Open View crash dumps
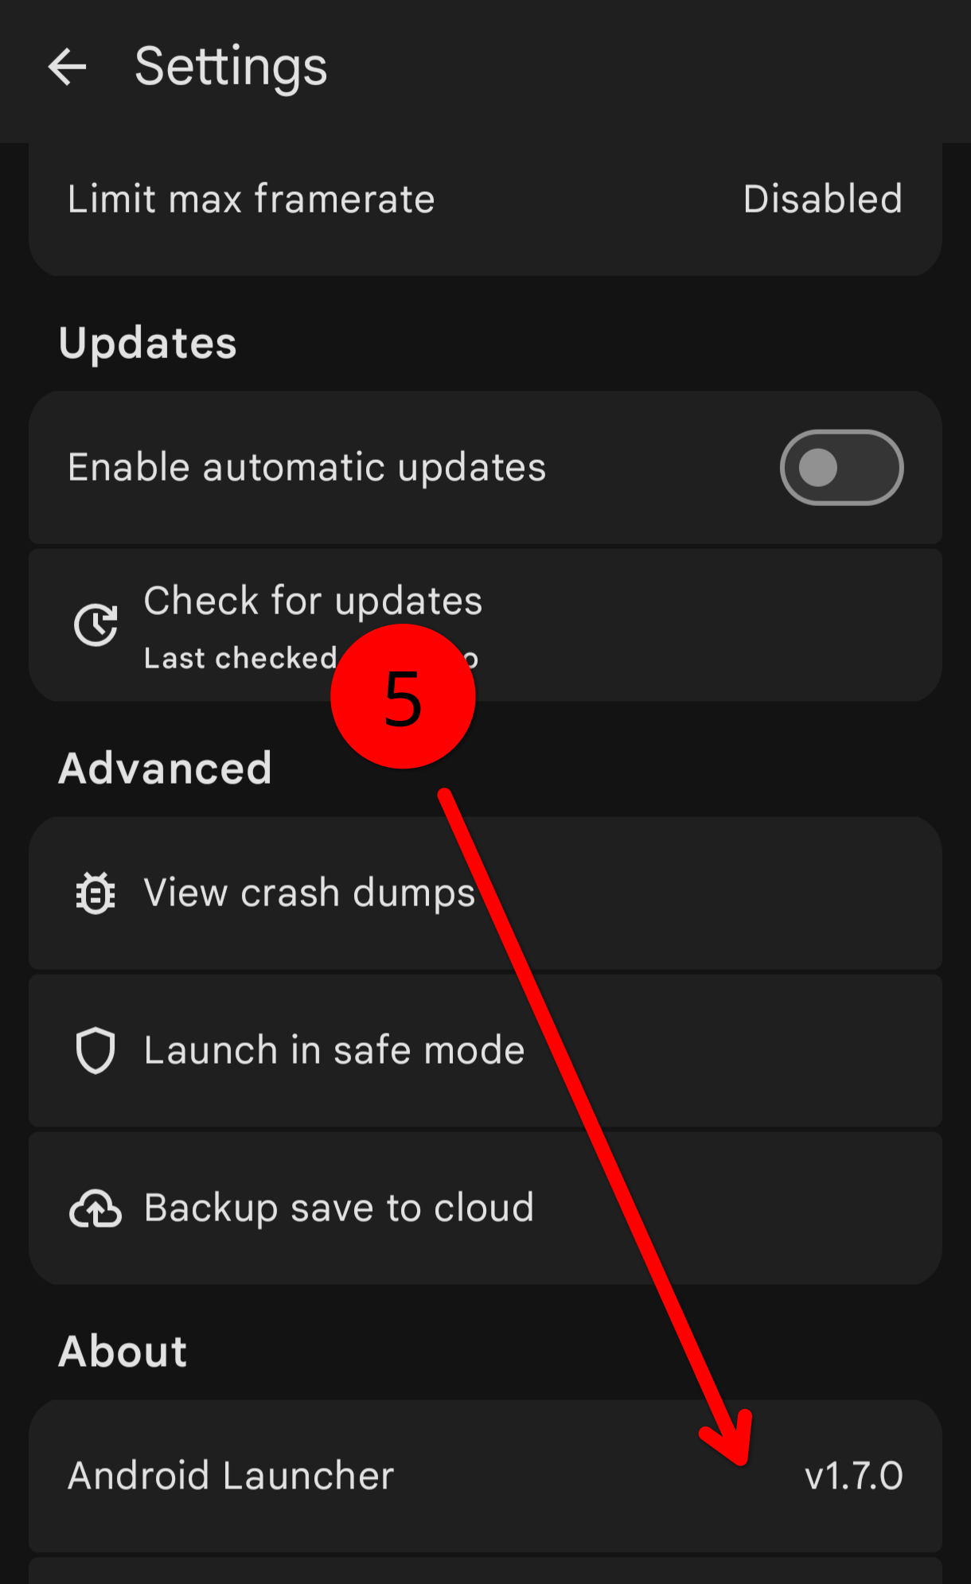 pyautogui.click(x=485, y=893)
